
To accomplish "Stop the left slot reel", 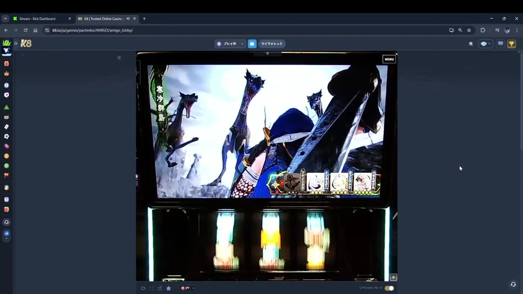I will pyautogui.click(x=226, y=241).
